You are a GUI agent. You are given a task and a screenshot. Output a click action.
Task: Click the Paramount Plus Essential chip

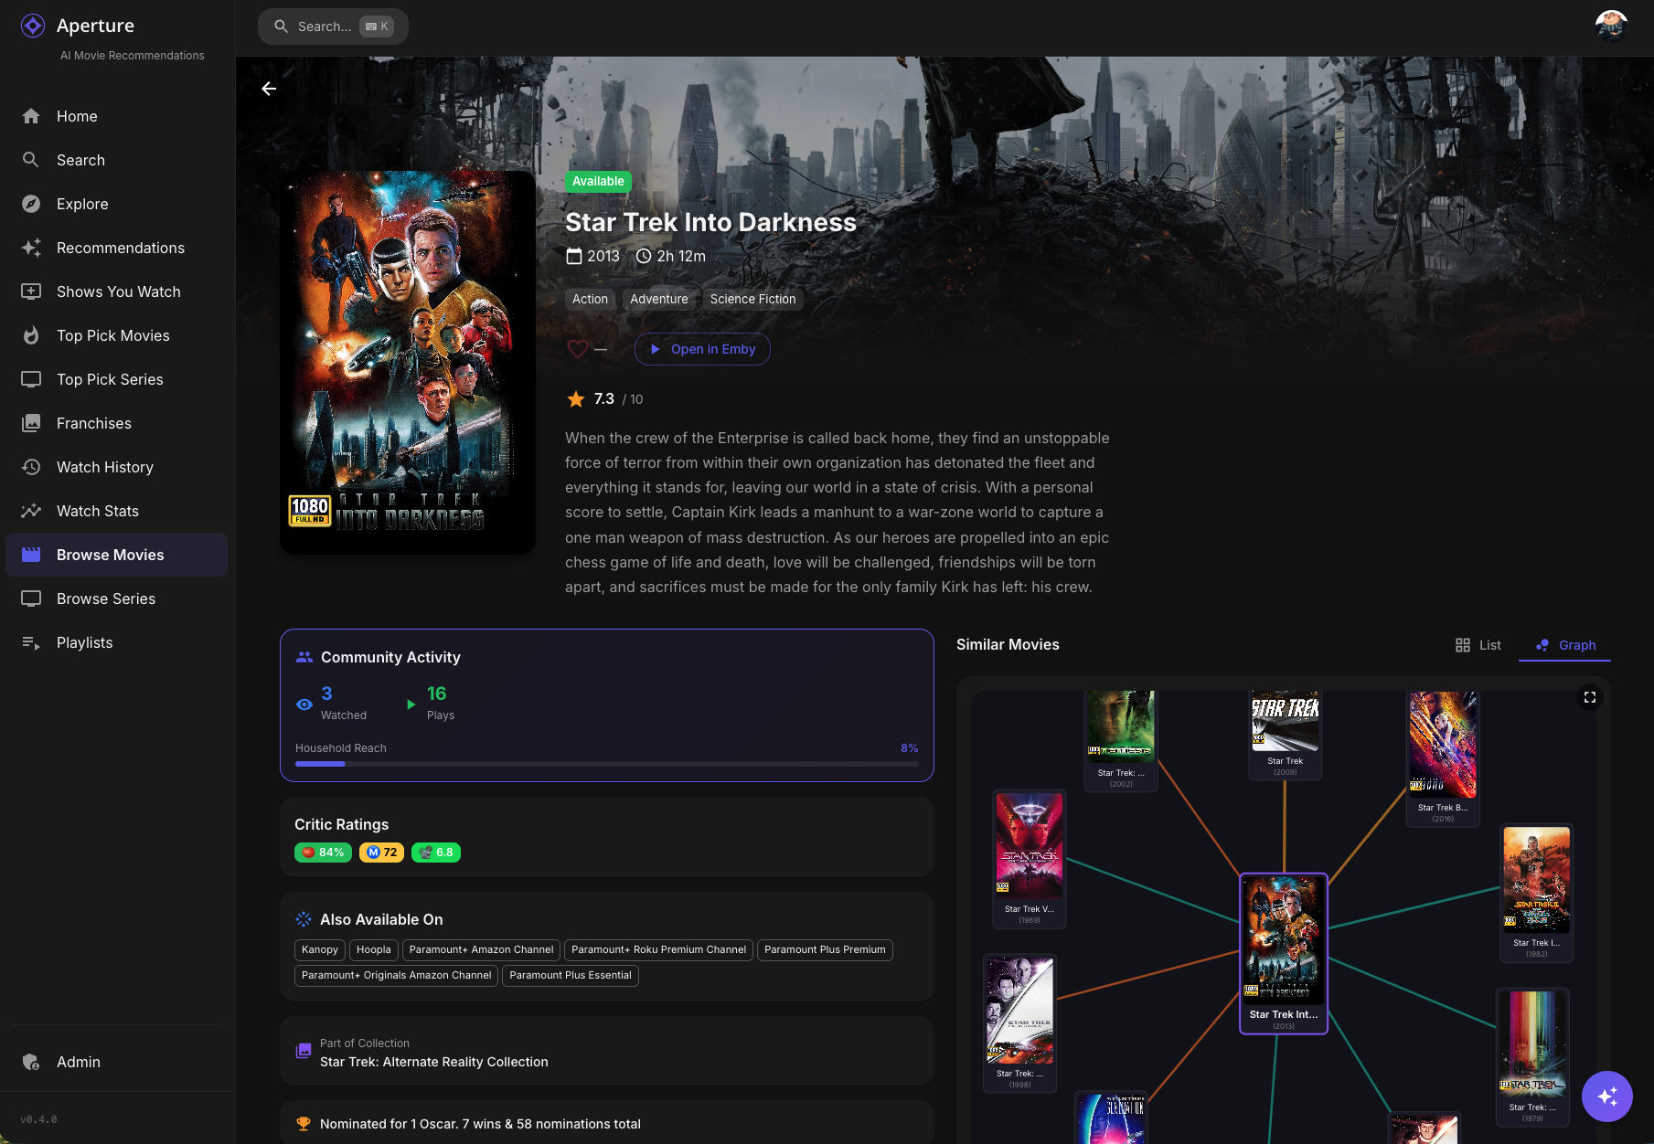pos(571,976)
